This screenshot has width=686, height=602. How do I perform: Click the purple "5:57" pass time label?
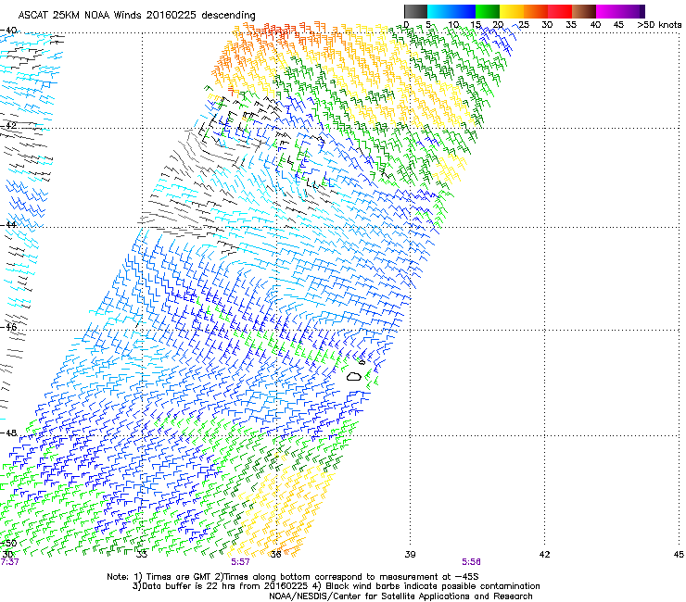click(241, 562)
